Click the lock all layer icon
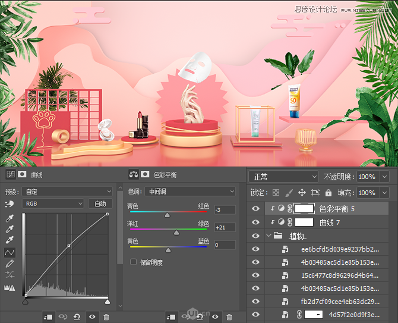398x323 pixels. 330,193
